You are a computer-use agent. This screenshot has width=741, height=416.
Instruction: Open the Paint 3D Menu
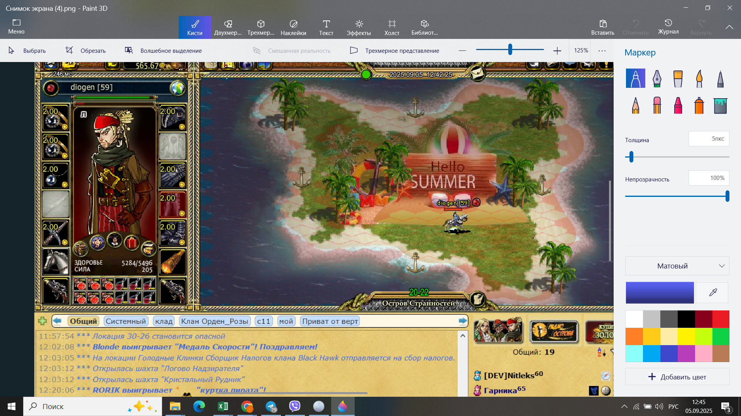[x=16, y=27]
